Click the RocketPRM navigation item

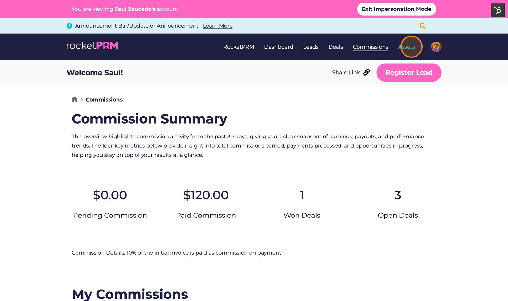click(238, 47)
